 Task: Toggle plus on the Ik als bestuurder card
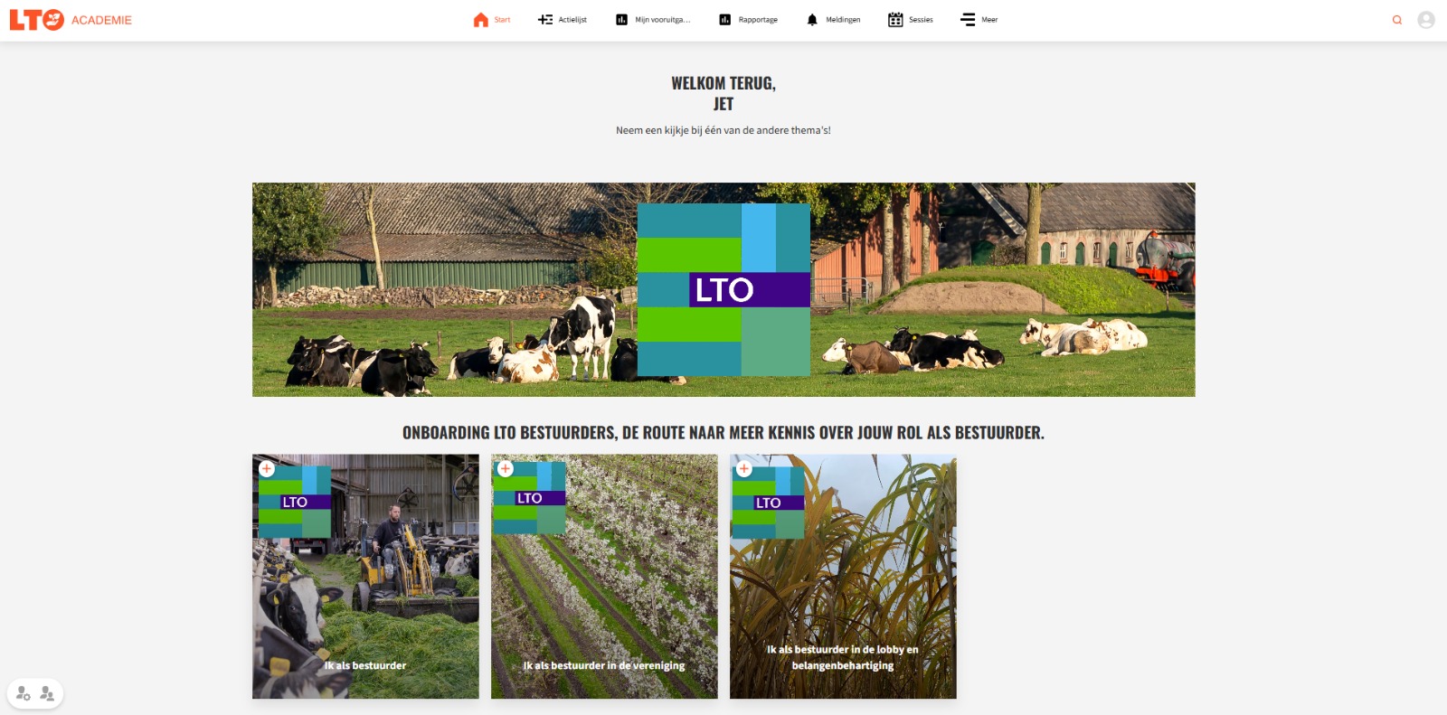(267, 468)
